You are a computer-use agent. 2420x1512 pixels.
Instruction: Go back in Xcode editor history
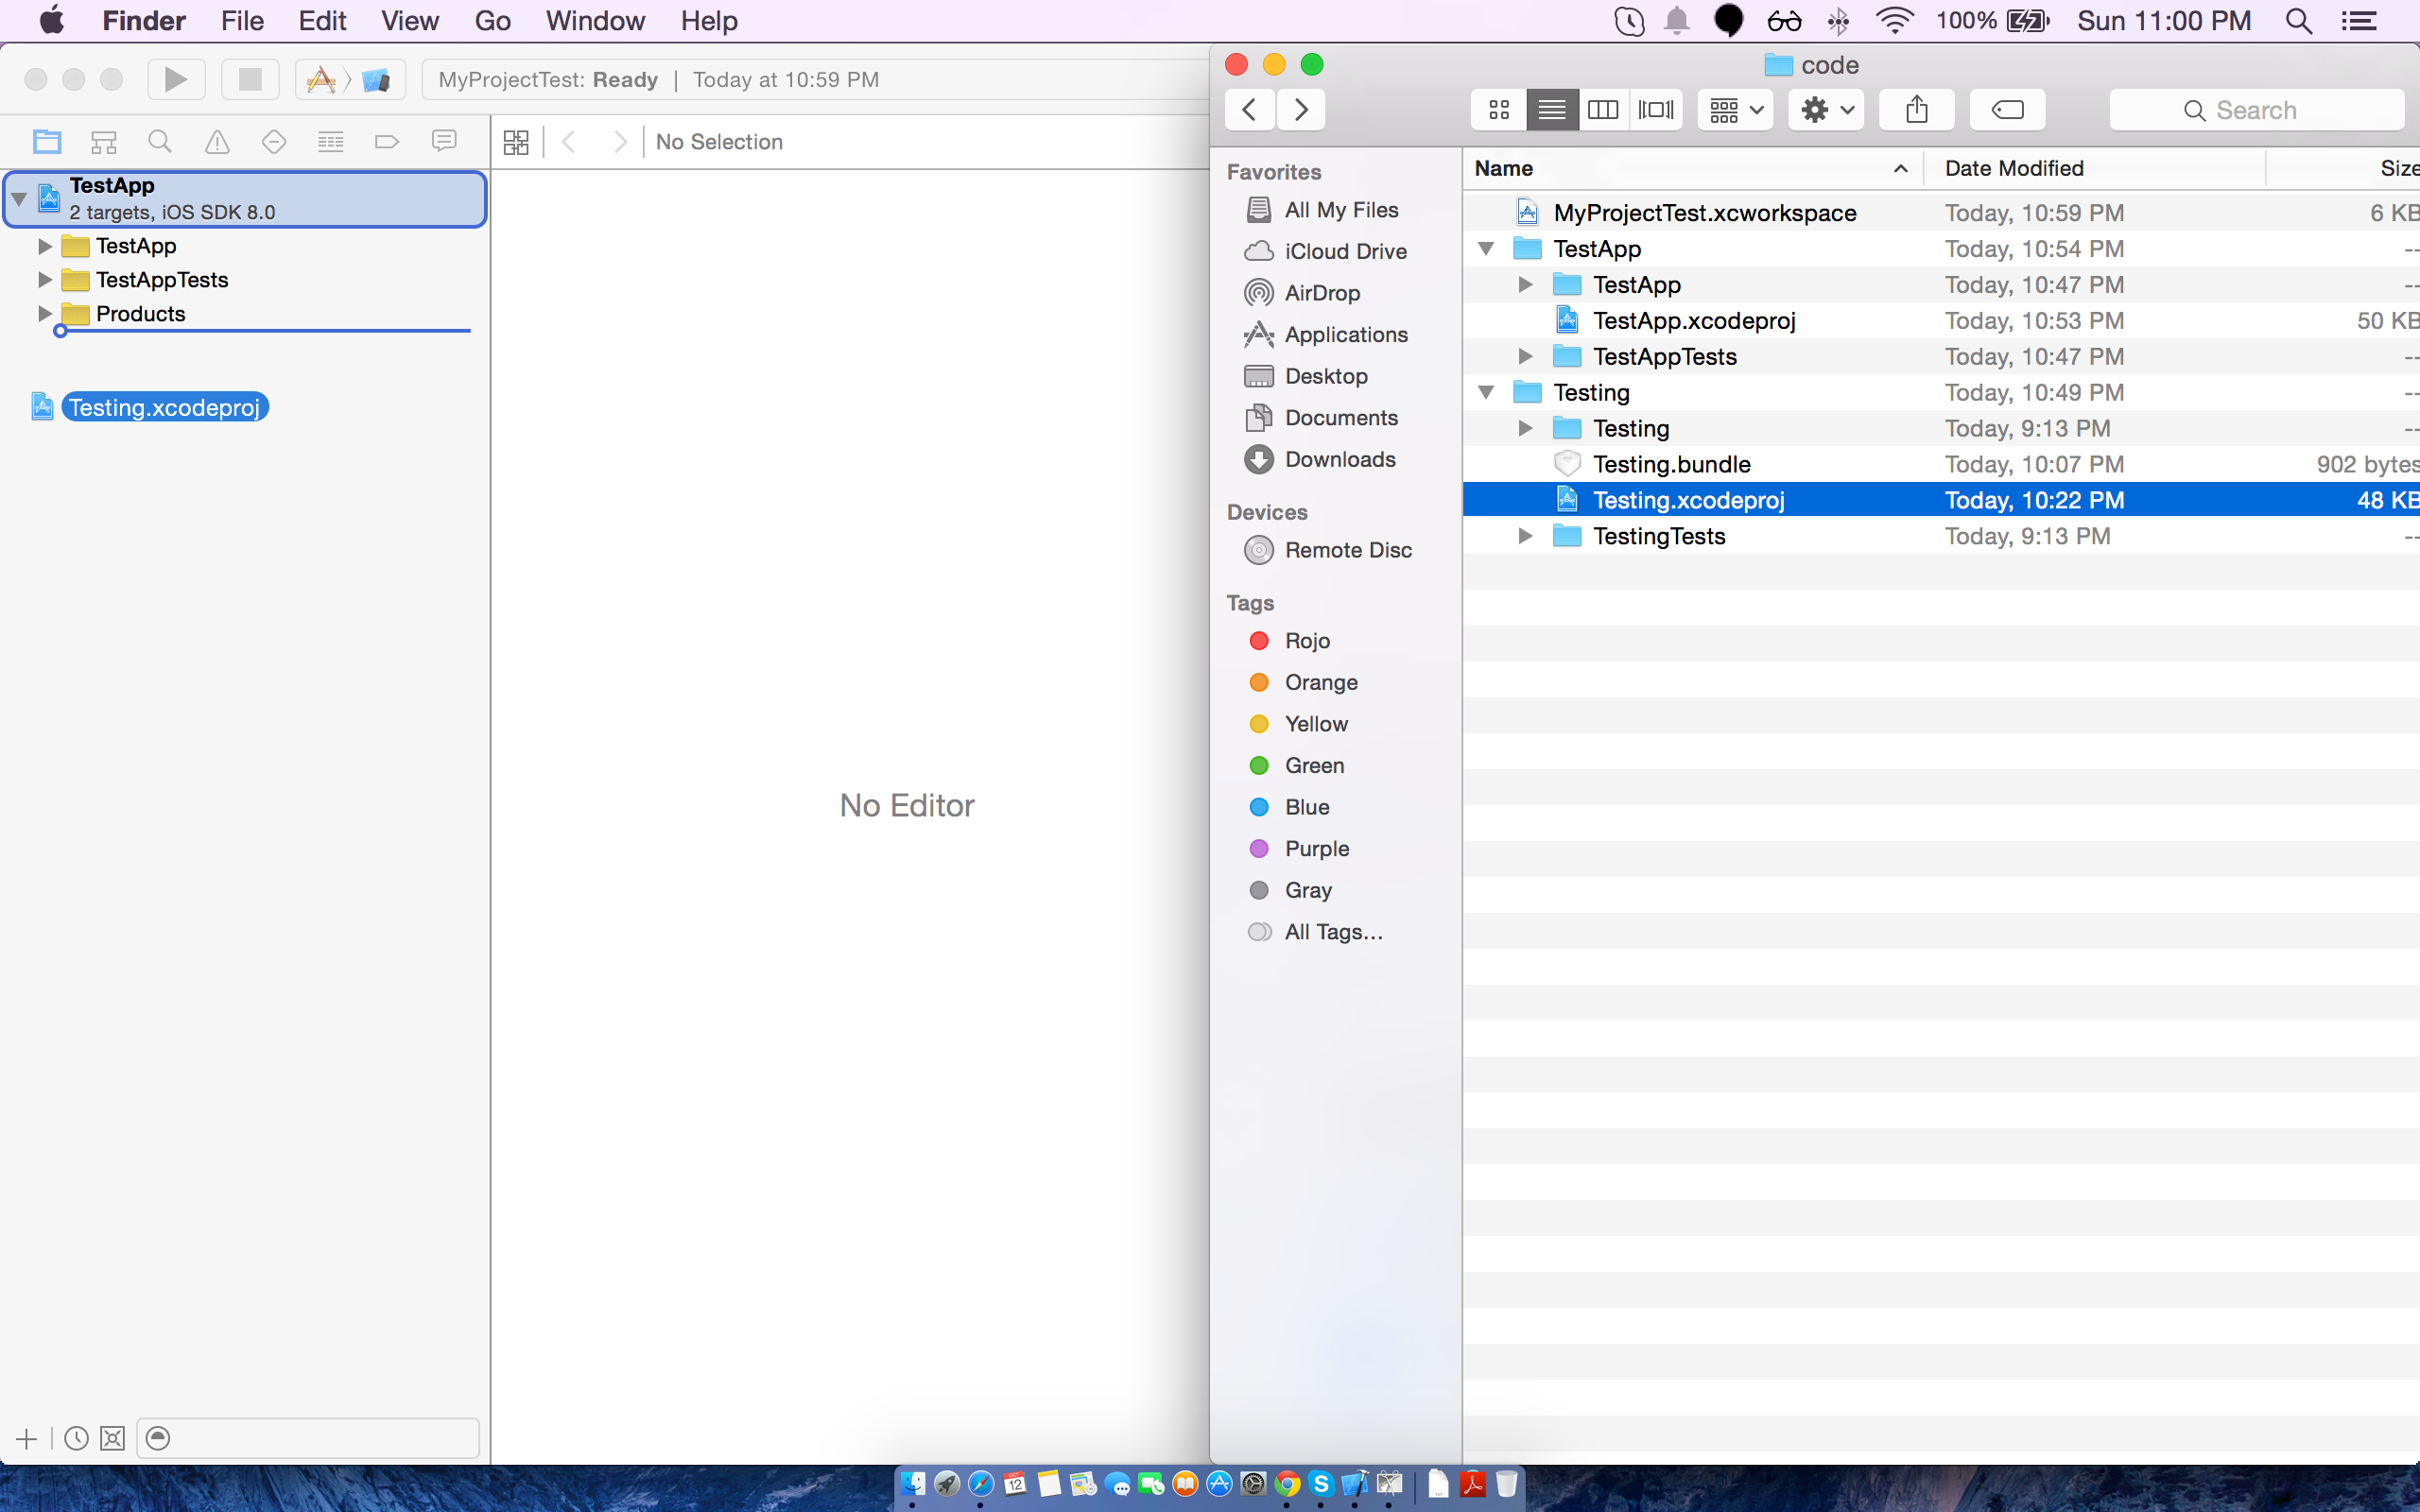[570, 142]
